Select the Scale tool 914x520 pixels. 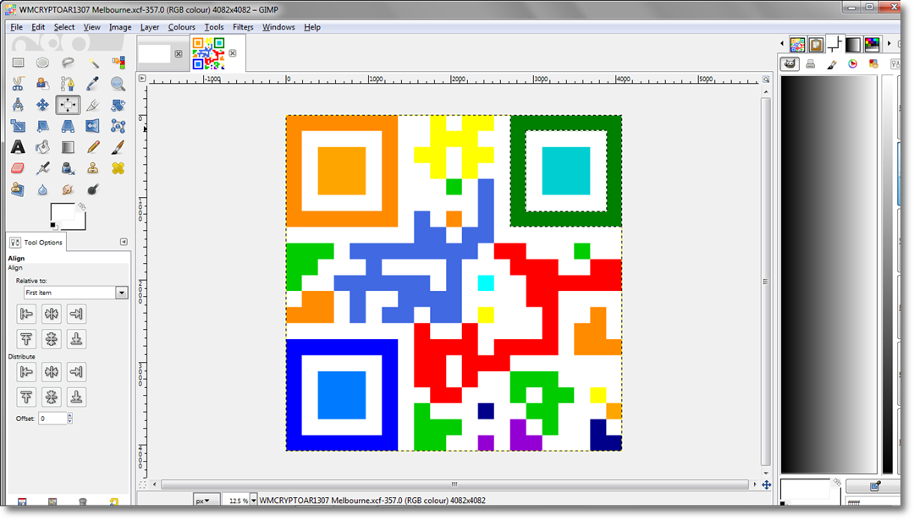point(18,126)
